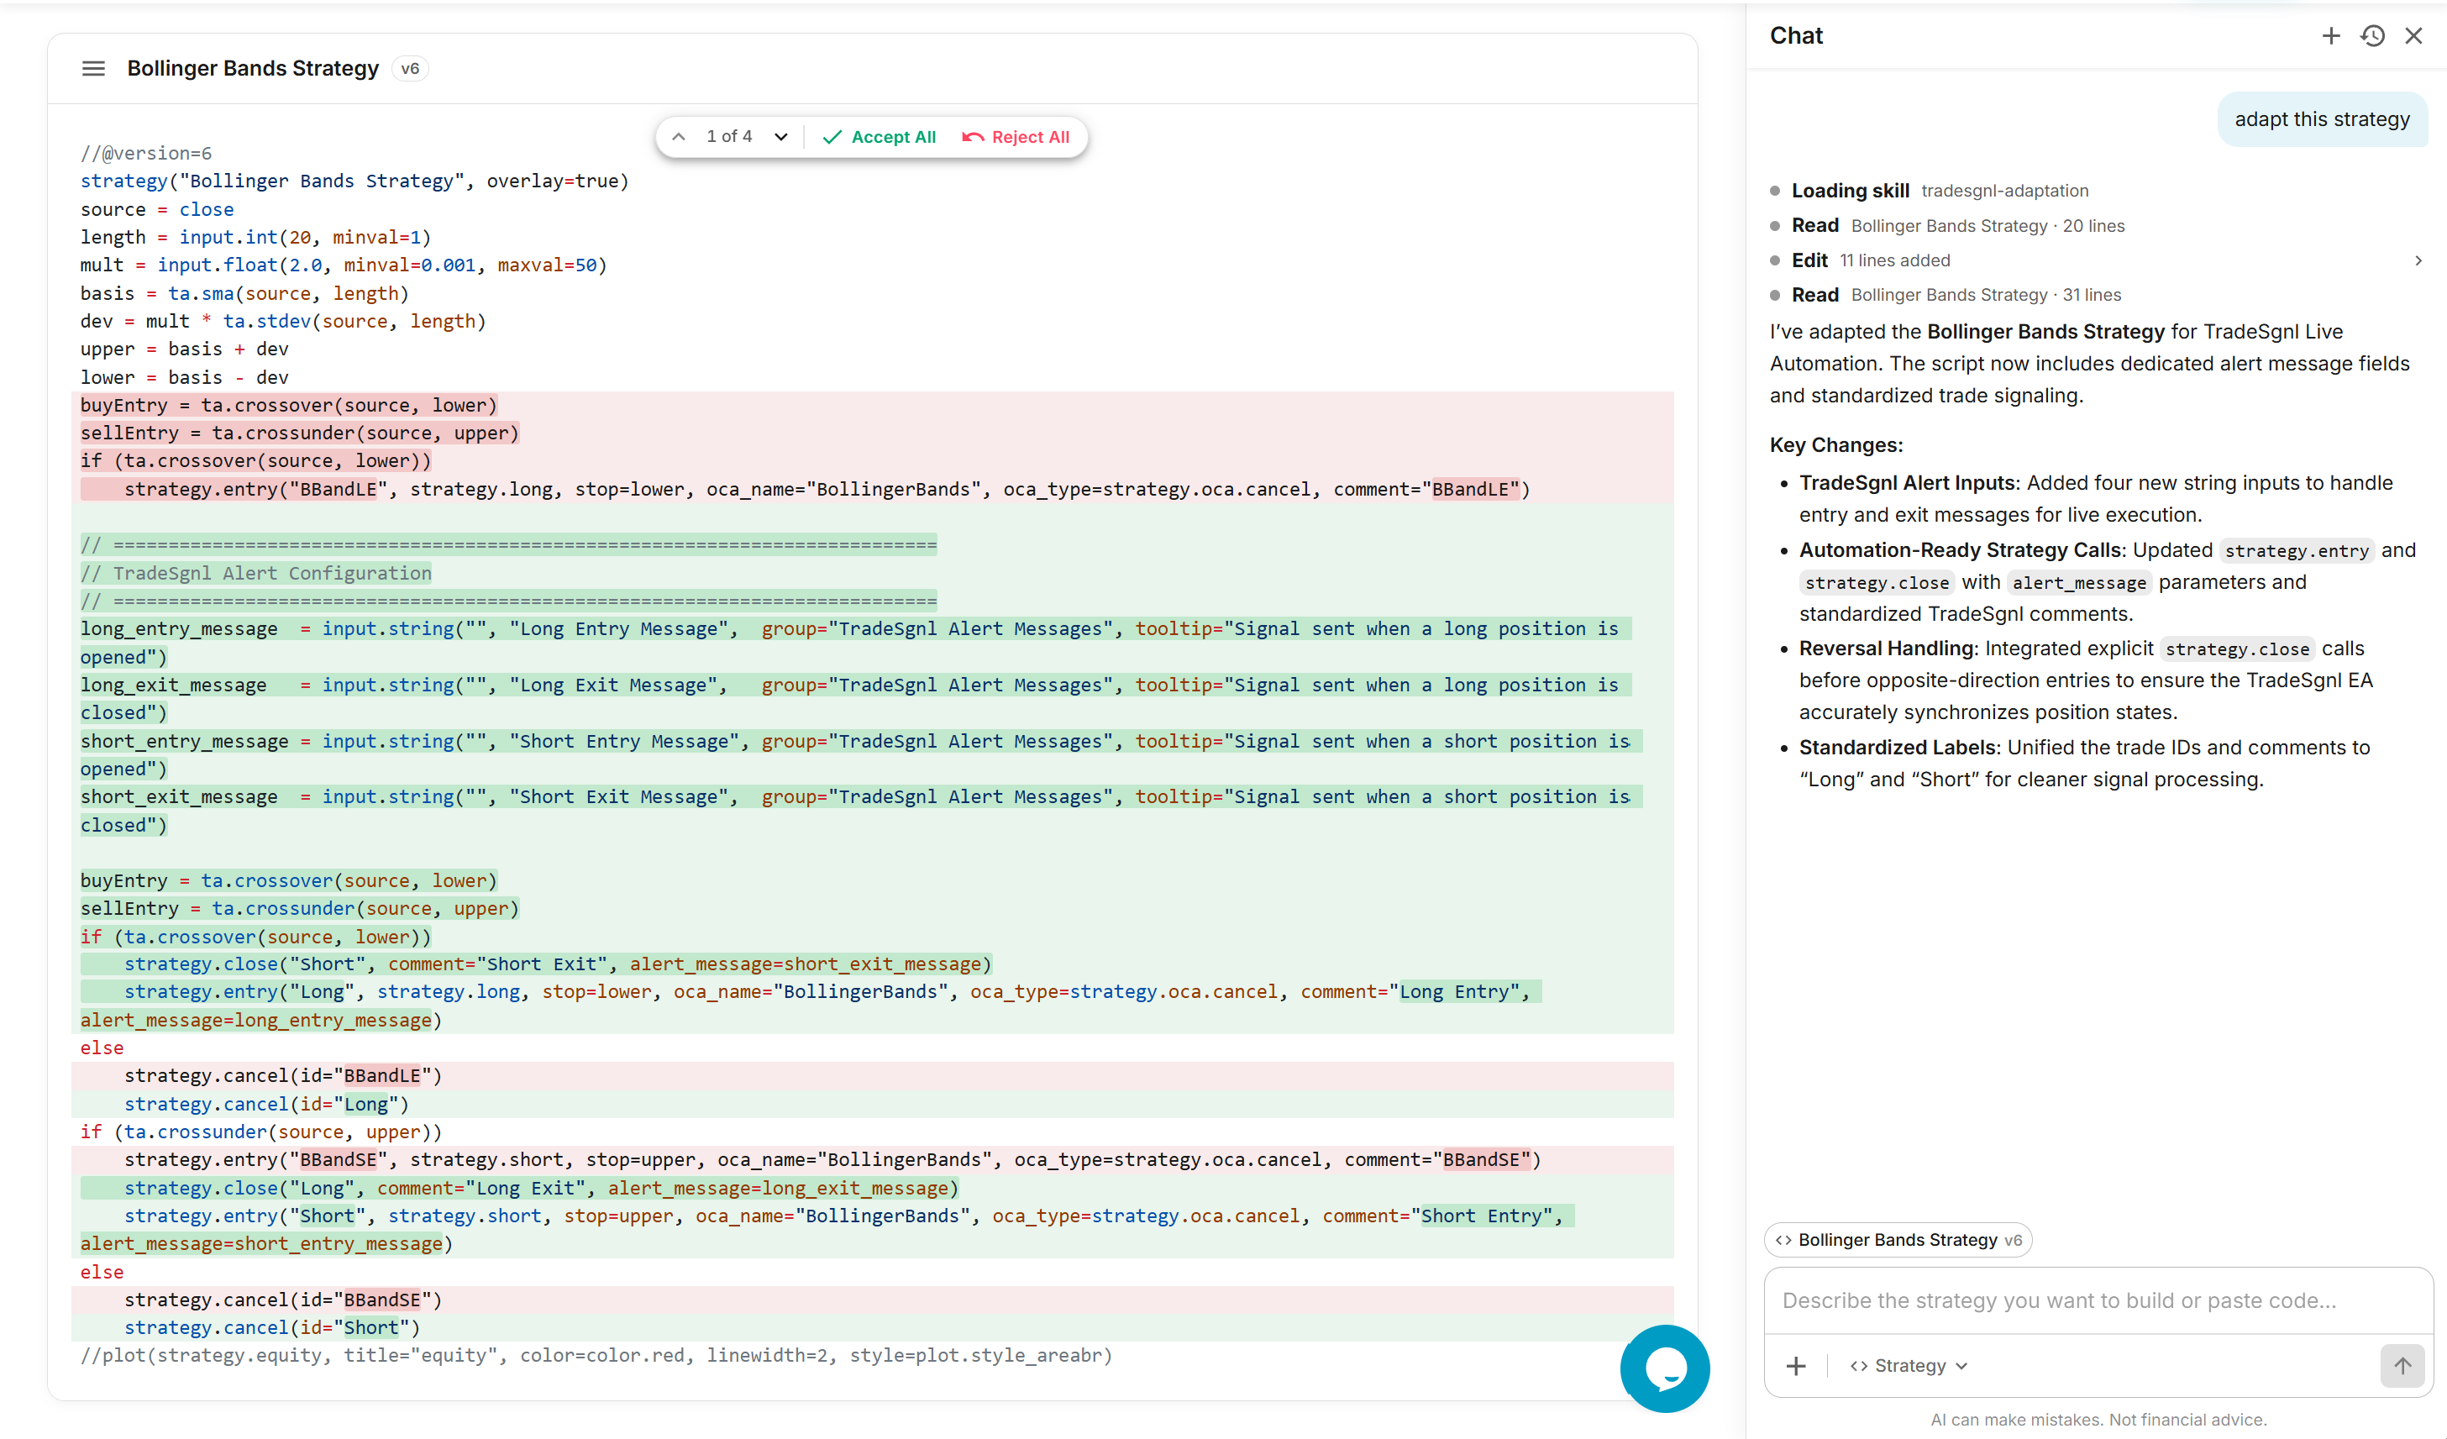Open the hamburger menu beside Bollinger Bands Strategy
2447x1439 pixels.
(x=93, y=69)
